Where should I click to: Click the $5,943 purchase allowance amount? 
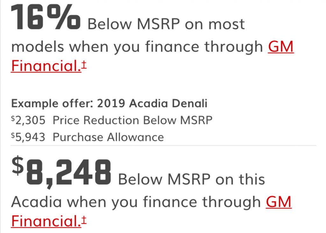[28, 137]
